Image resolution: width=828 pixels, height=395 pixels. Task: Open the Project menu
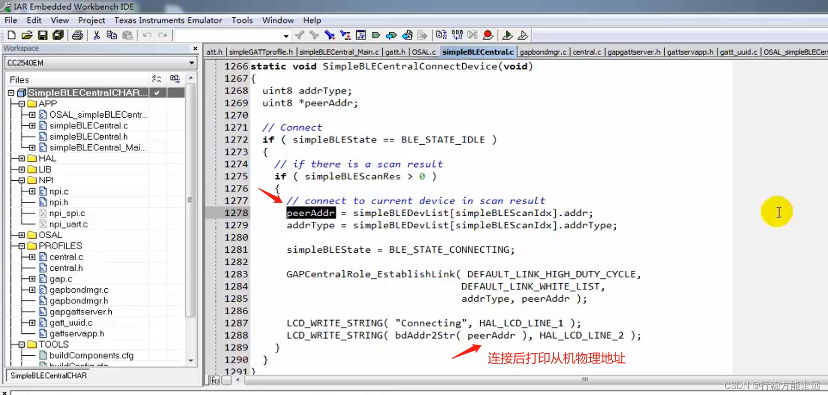[x=92, y=20]
